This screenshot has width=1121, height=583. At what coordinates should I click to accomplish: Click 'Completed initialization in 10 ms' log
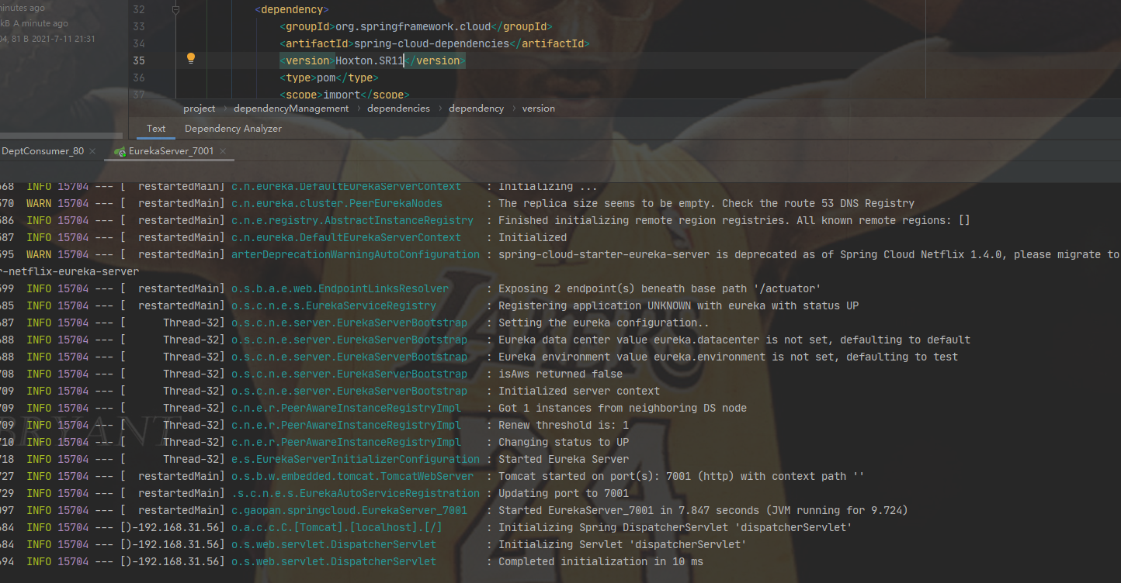pyautogui.click(x=601, y=561)
